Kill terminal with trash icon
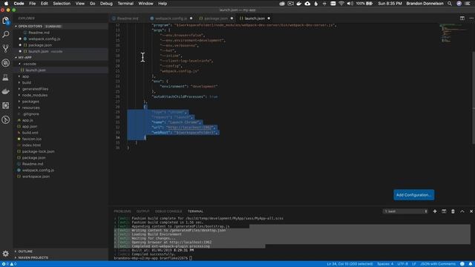475x267 pixels. coord(453,211)
